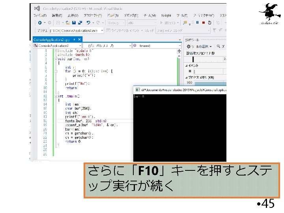Stop debugging with the red square icon
The width and height of the screenshot is (284, 213).
click(x=204, y=22)
